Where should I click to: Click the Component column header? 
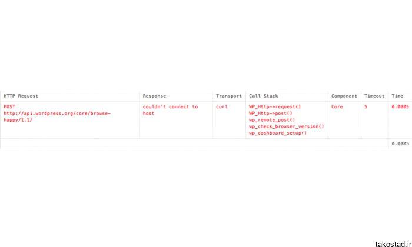(x=344, y=96)
